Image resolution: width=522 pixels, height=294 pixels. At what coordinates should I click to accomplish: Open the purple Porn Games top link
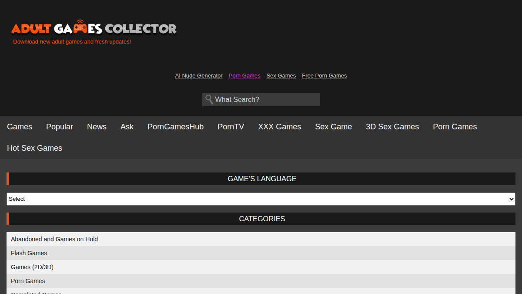pos(244,76)
